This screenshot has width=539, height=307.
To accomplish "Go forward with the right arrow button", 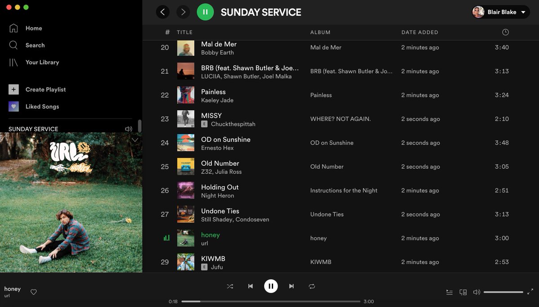I will [183, 12].
